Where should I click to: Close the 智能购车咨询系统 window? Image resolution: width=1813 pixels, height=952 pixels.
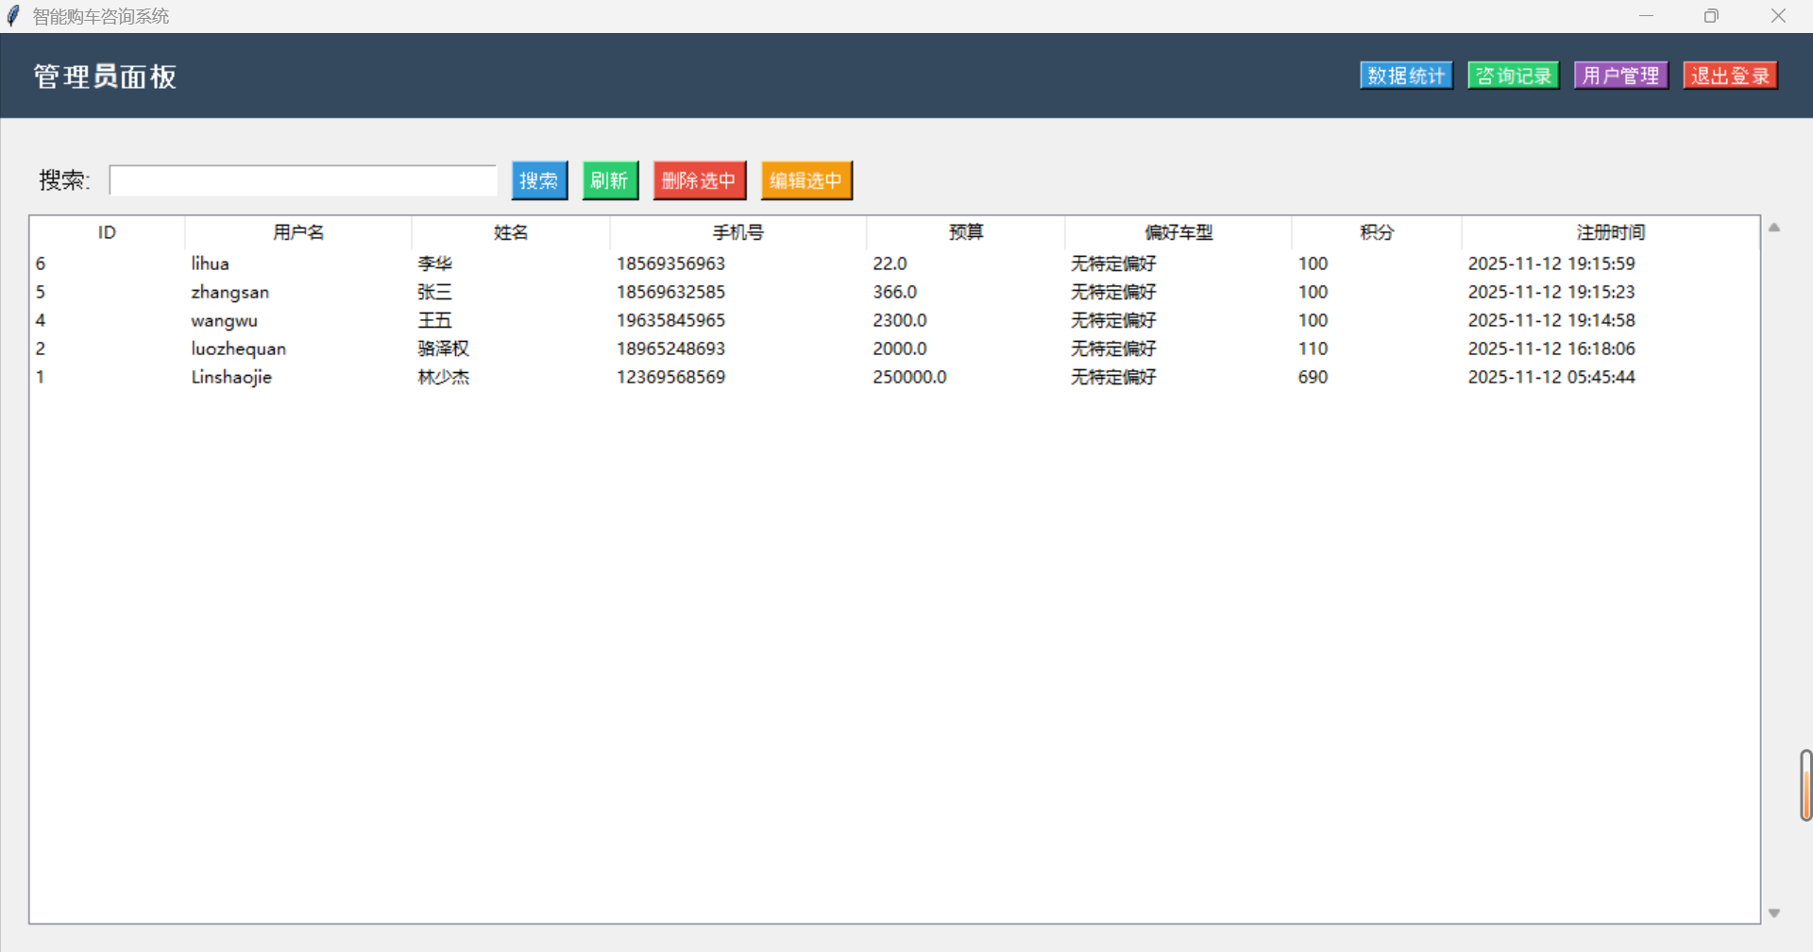point(1778,16)
